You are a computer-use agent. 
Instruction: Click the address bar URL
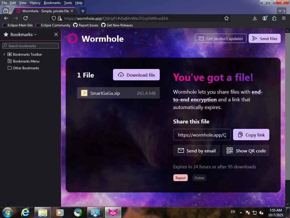(116, 18)
